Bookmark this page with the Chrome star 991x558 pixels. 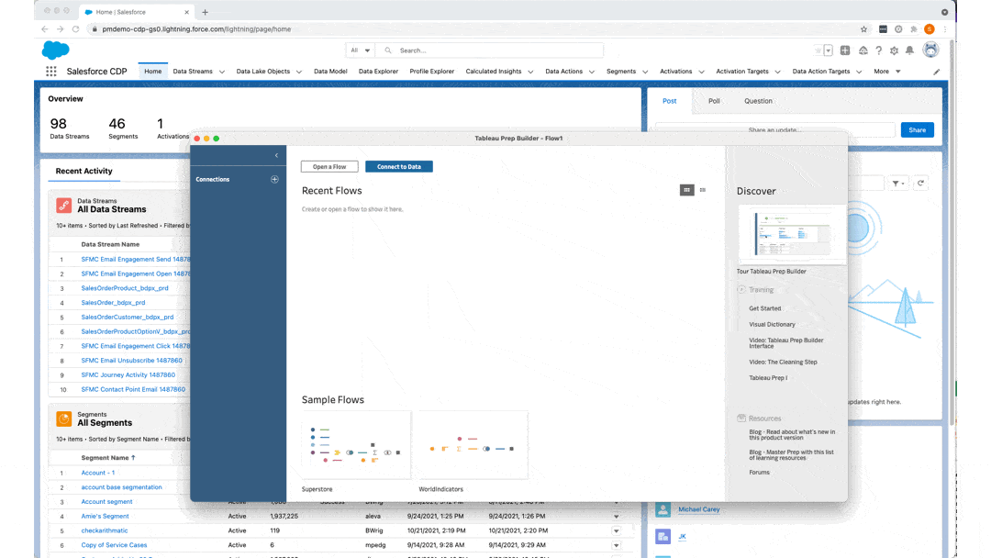pyautogui.click(x=863, y=29)
